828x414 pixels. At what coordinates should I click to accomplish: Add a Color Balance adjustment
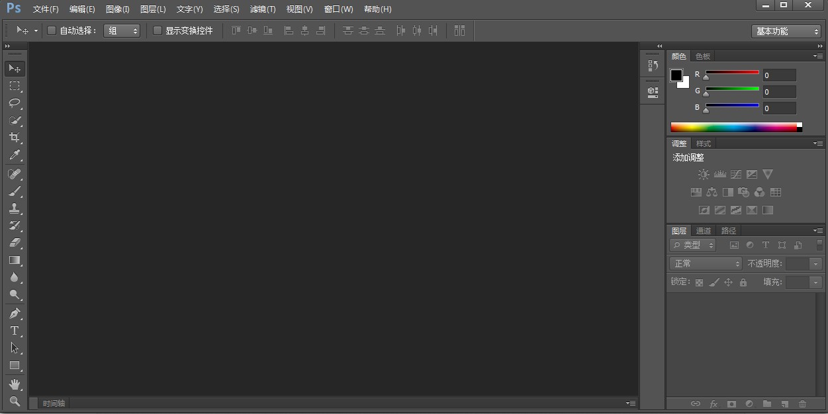(x=712, y=192)
